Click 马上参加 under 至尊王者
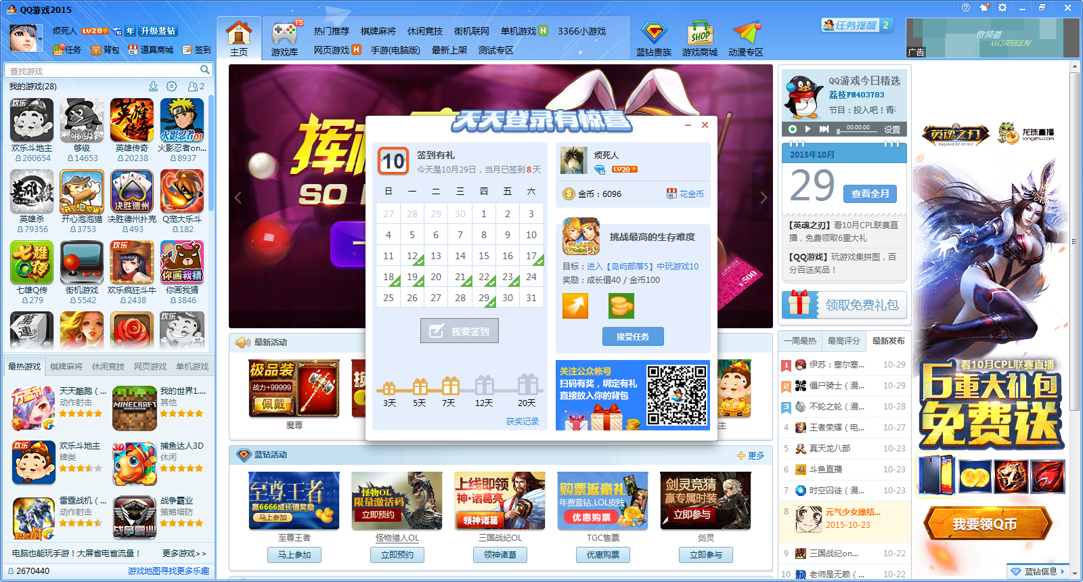 pos(294,554)
